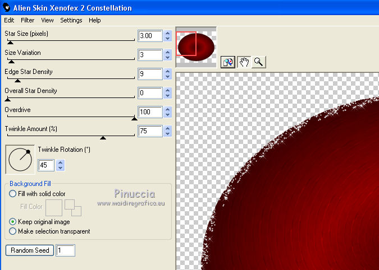The image size is (379, 270).
Task: Click the Twinkle Rotation angle dial
Action: [x=20, y=159]
